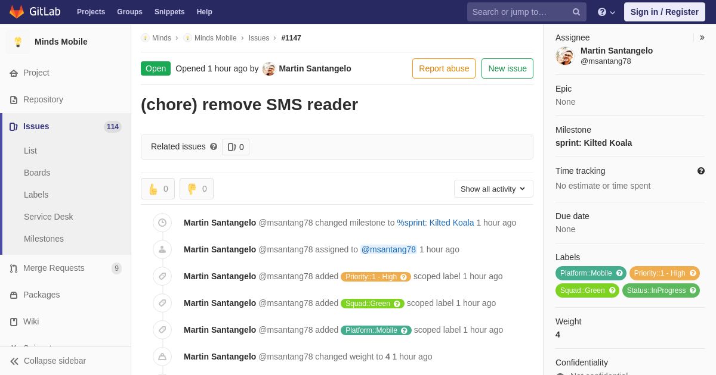716x375 pixels.
Task: Click the Issues sidebar icon
Action: click(x=14, y=127)
